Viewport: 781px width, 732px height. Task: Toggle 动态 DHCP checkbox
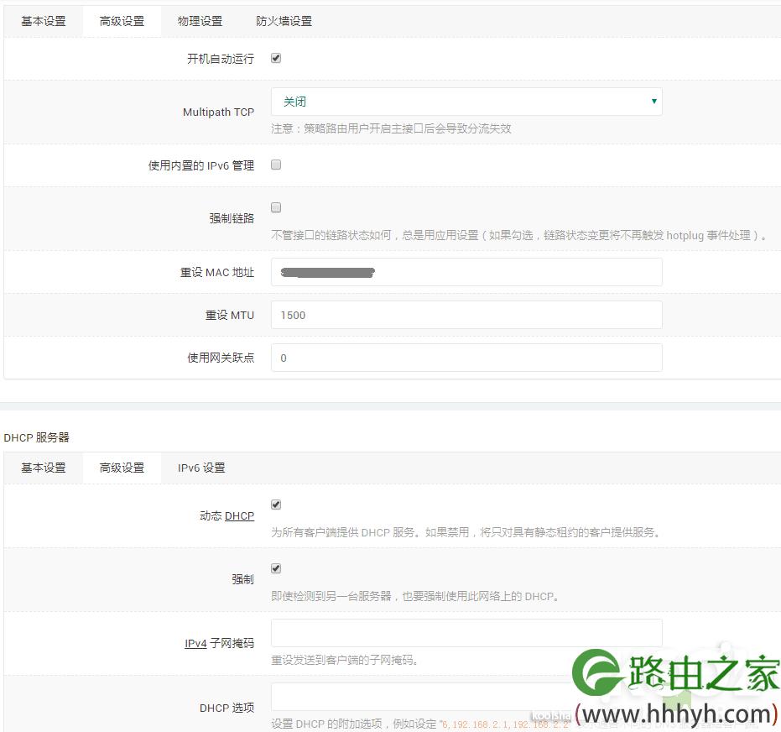(276, 505)
